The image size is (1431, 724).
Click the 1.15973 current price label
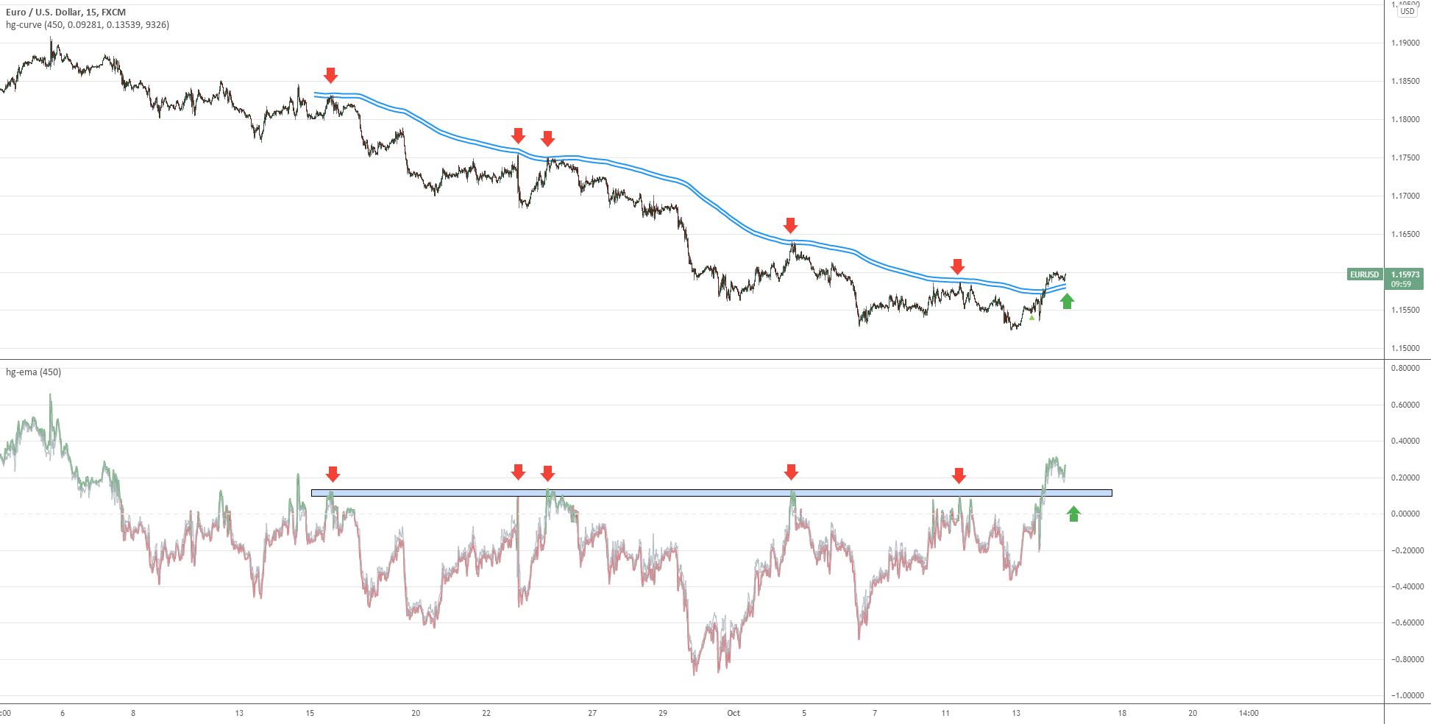pyautogui.click(x=1405, y=274)
